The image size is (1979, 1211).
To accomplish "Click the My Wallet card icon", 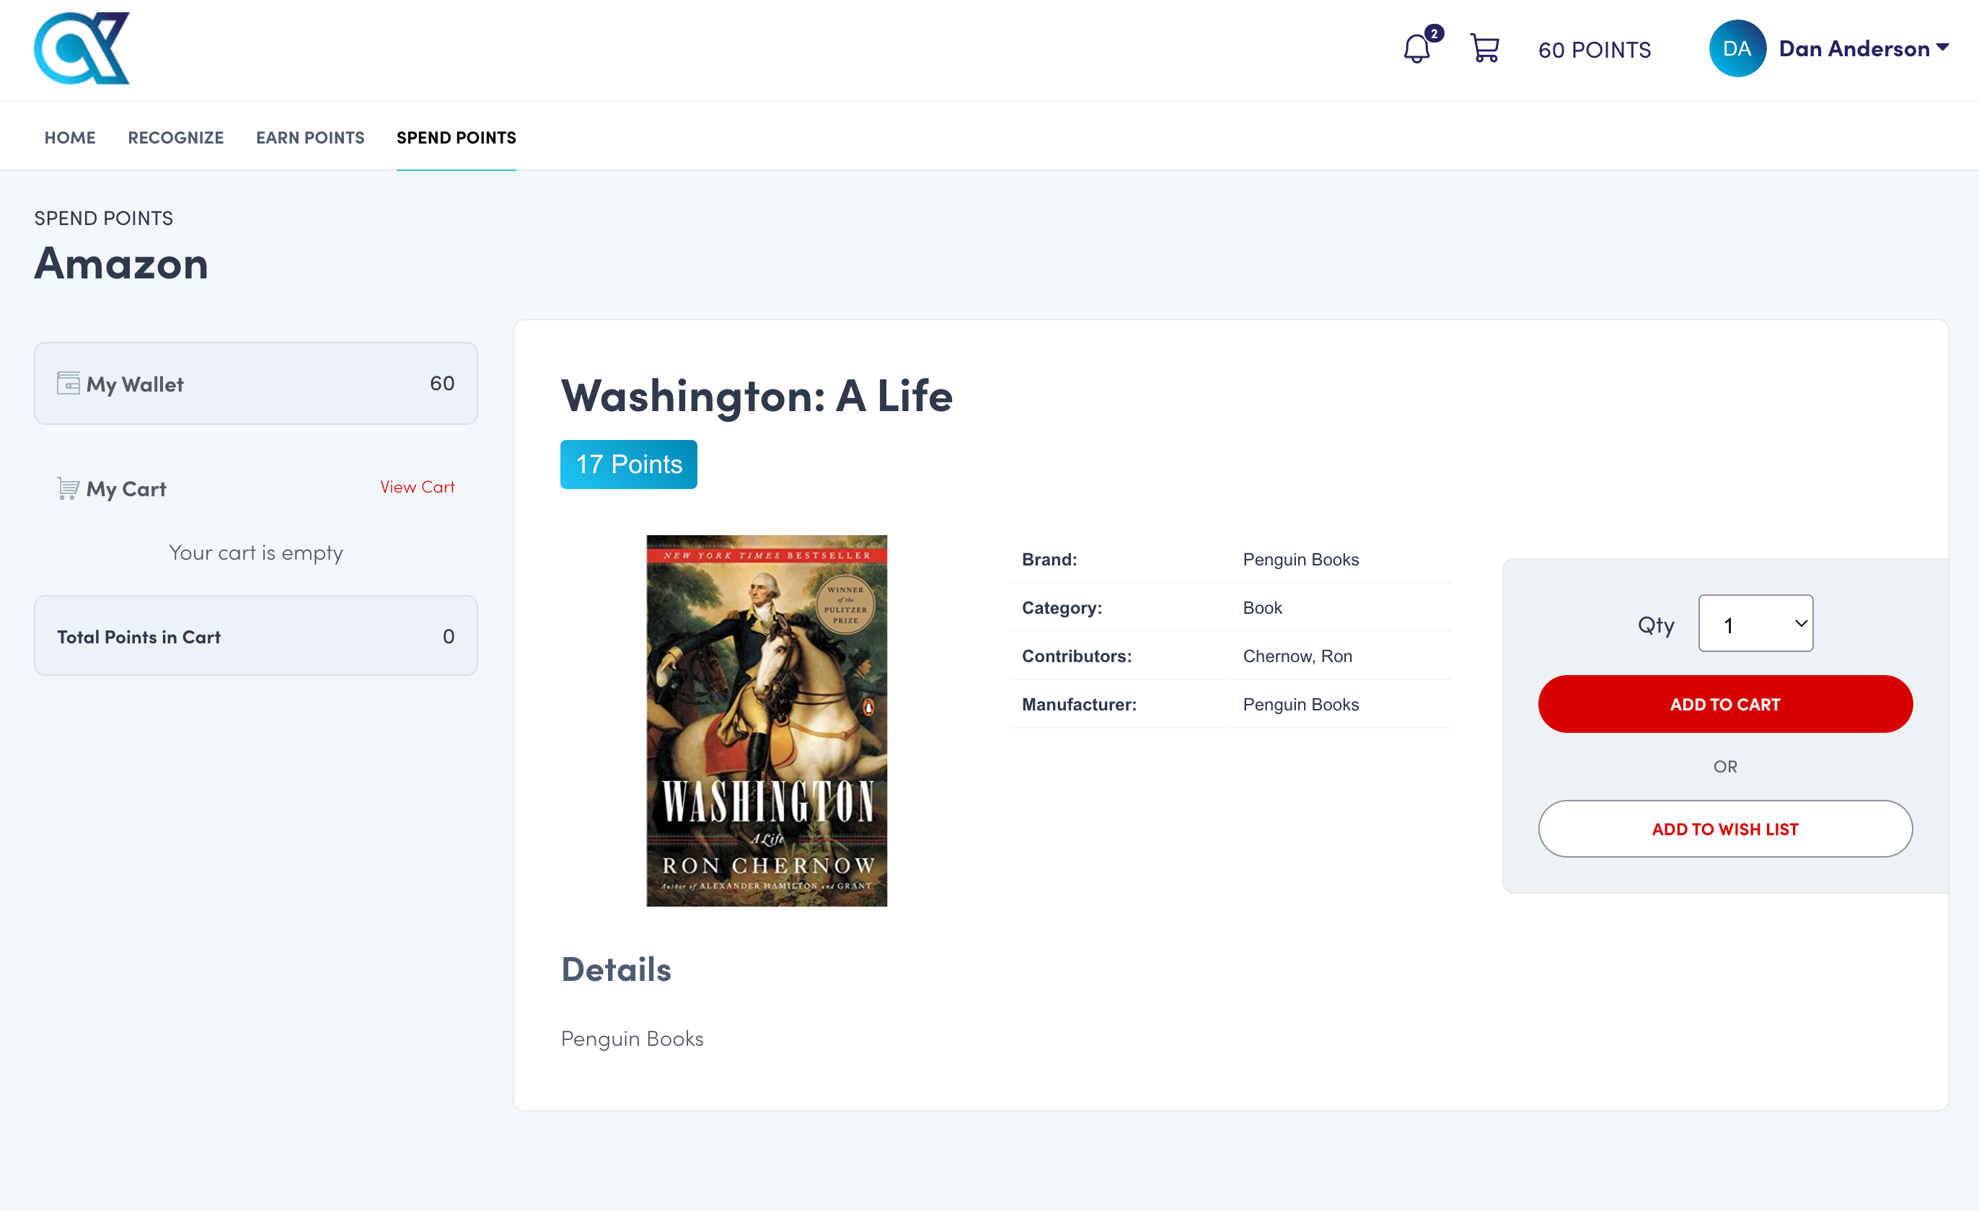I will pos(69,383).
